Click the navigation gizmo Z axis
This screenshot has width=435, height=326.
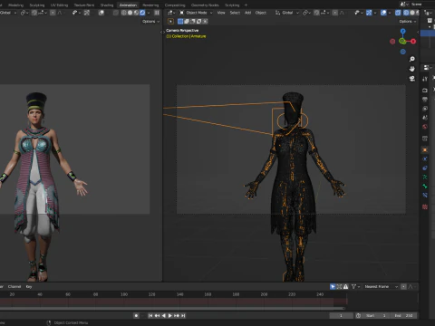pos(402,31)
